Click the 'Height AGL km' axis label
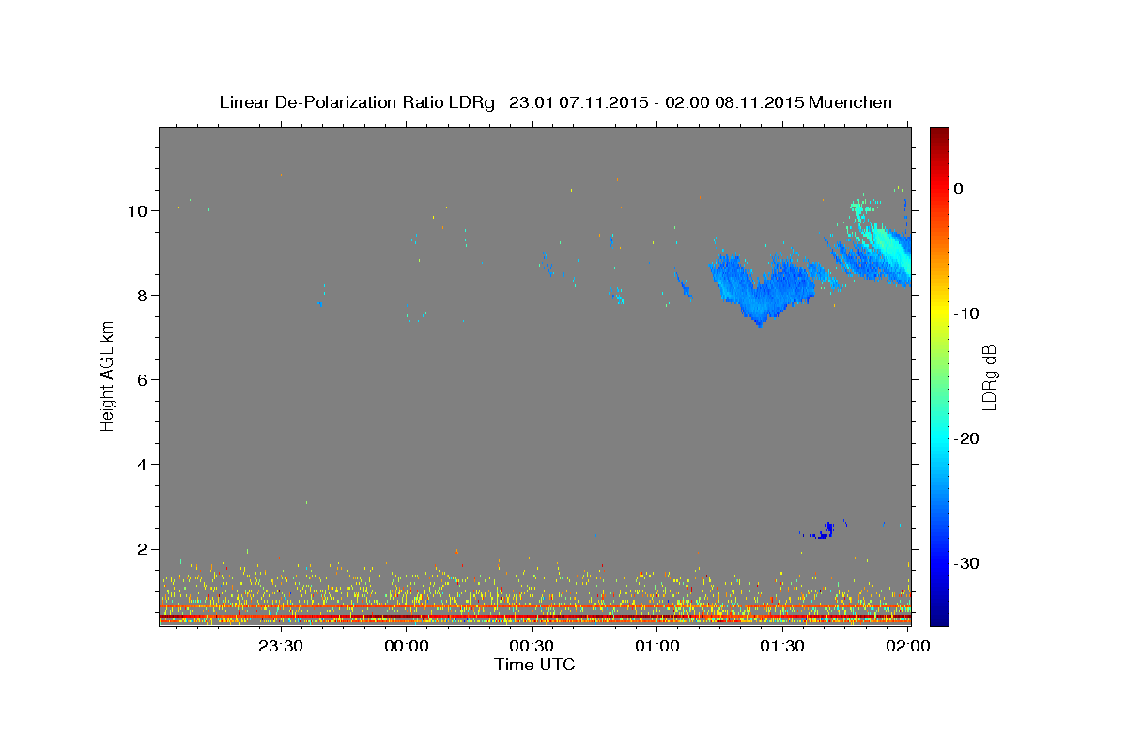The height and width of the screenshot is (751, 1127). (108, 376)
